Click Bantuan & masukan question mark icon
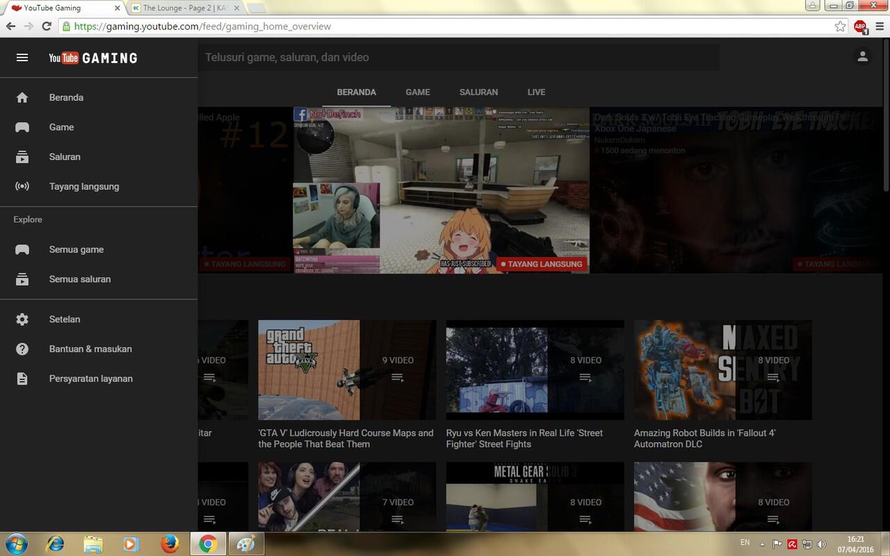The width and height of the screenshot is (890, 556). coord(22,349)
